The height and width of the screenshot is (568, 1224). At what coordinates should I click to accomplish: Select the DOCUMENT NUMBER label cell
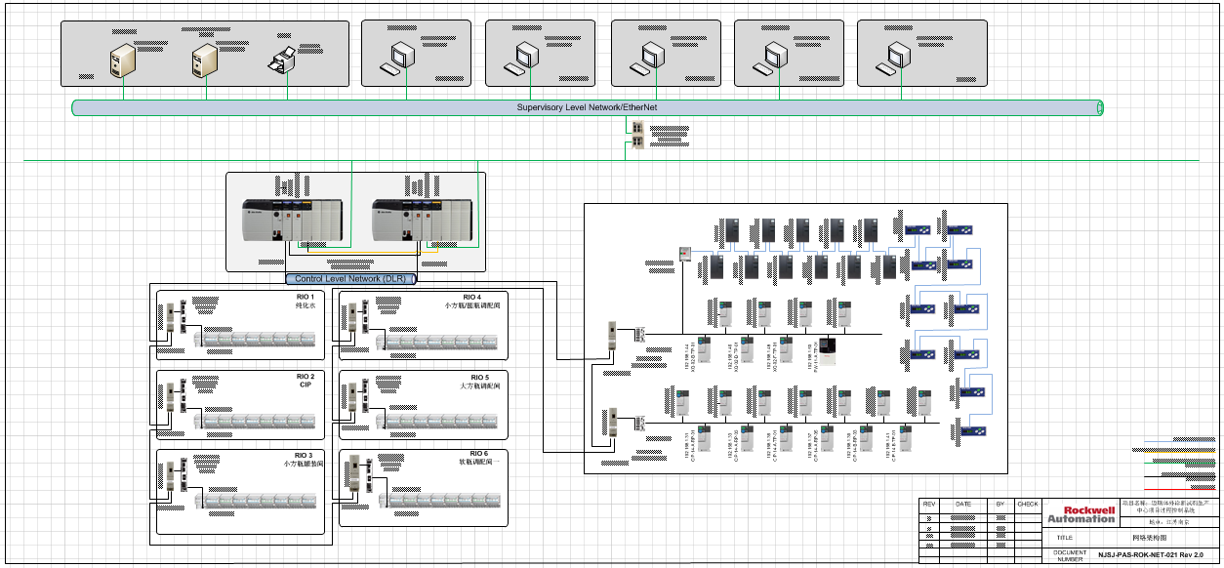click(1066, 555)
